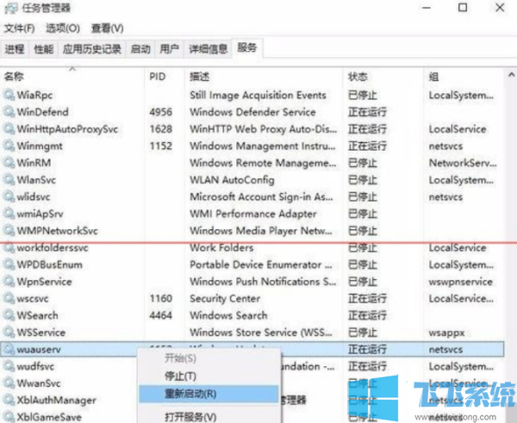Open the 查看(V) menu
Viewport: 517px width, 423px height.
pos(108,28)
